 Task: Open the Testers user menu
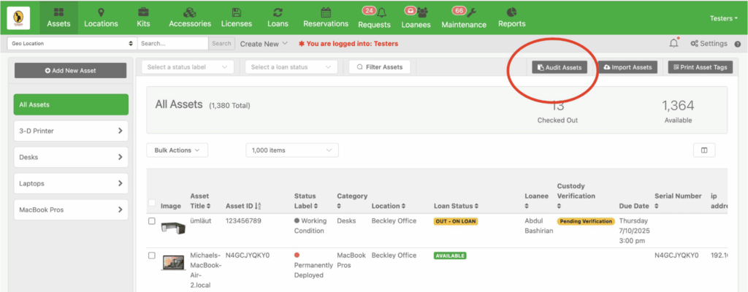724,18
